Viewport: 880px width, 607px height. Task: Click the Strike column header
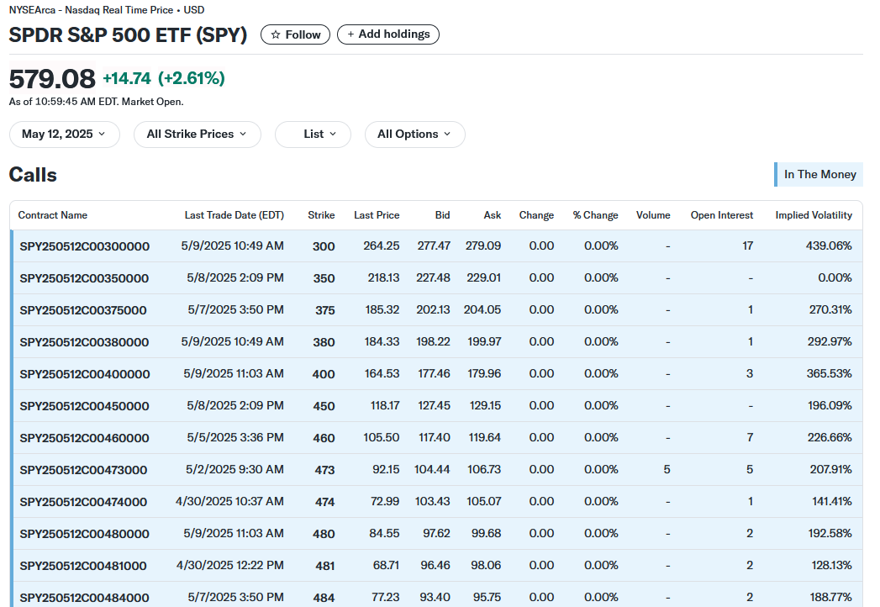coord(321,215)
